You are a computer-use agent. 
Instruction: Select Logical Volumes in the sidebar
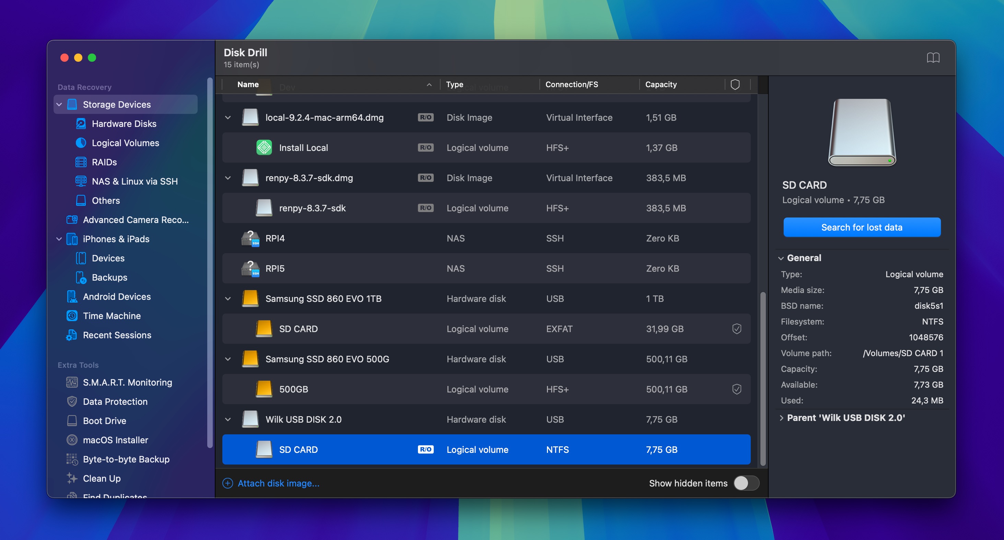[125, 143]
